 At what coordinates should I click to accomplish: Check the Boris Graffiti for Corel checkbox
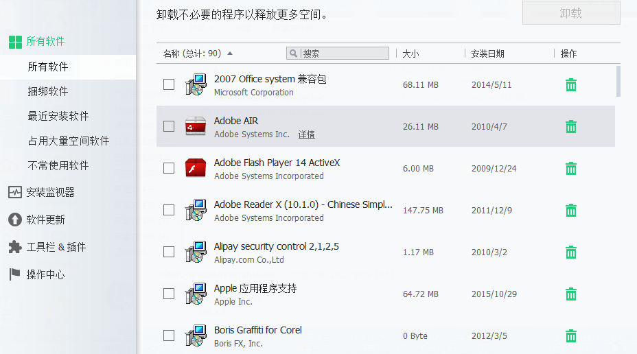click(x=169, y=335)
